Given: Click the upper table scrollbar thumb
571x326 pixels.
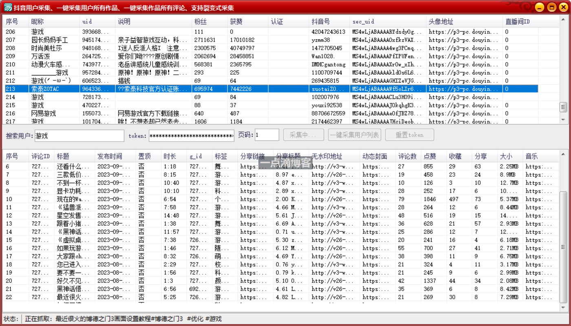Looking at the screenshot, I should 563,107.
